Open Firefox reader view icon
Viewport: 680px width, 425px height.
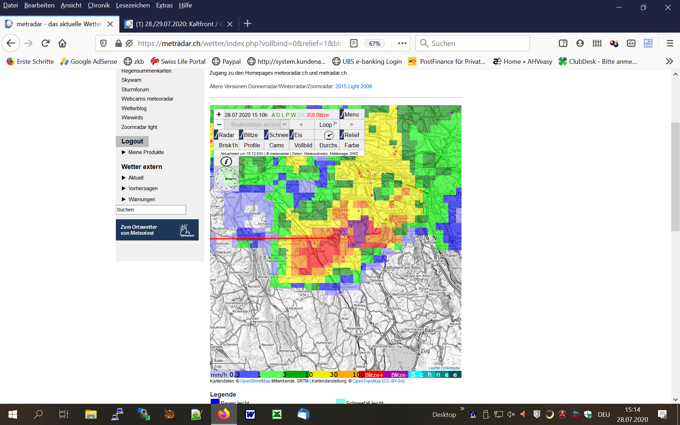tap(353, 43)
